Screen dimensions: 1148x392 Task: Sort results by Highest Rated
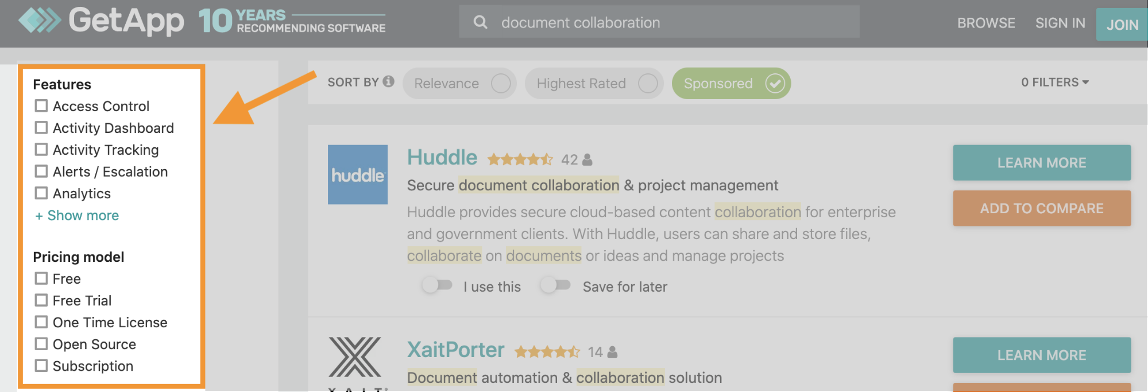[x=594, y=84]
